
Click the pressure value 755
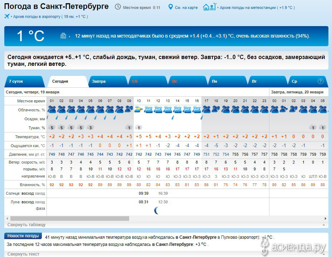[x=235, y=154]
